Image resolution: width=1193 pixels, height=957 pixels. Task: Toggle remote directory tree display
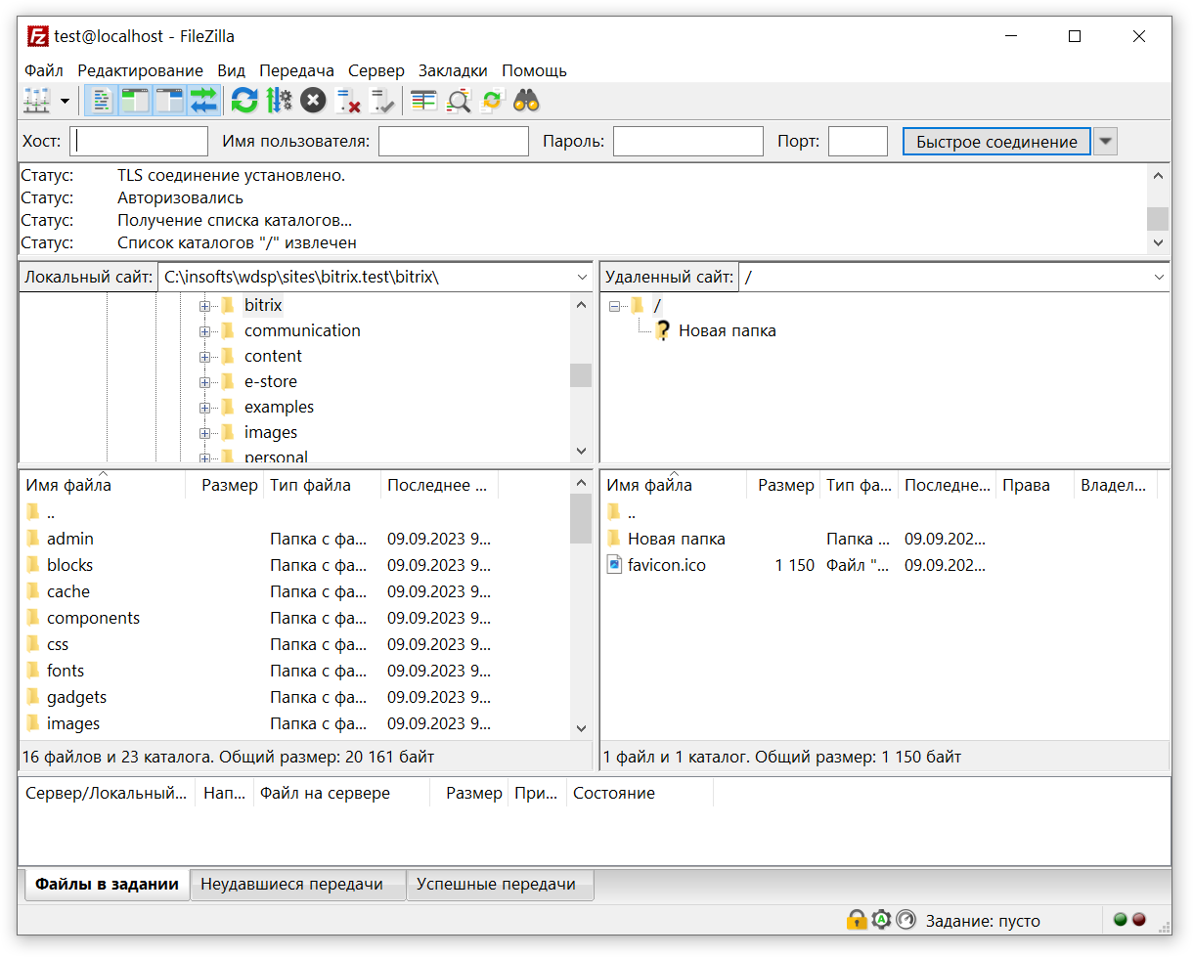[169, 100]
